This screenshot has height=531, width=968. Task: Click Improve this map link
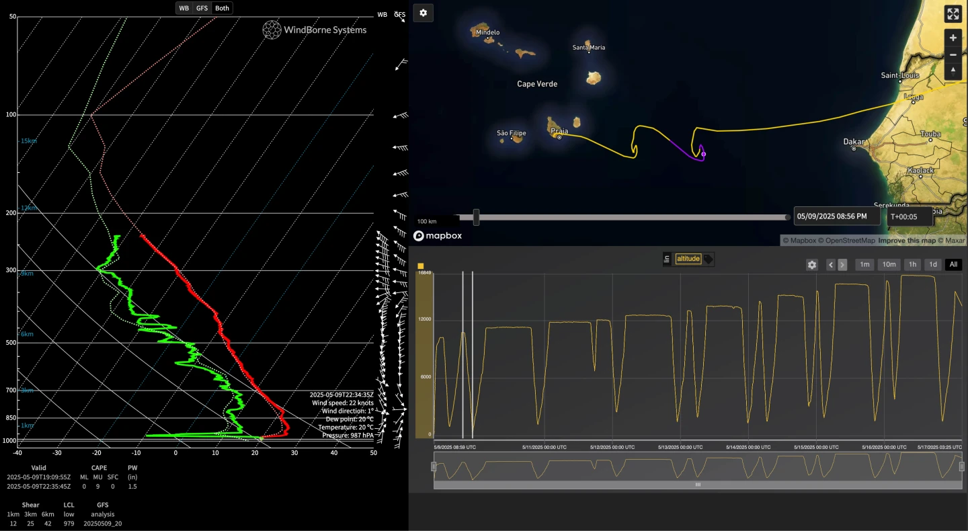click(x=910, y=241)
